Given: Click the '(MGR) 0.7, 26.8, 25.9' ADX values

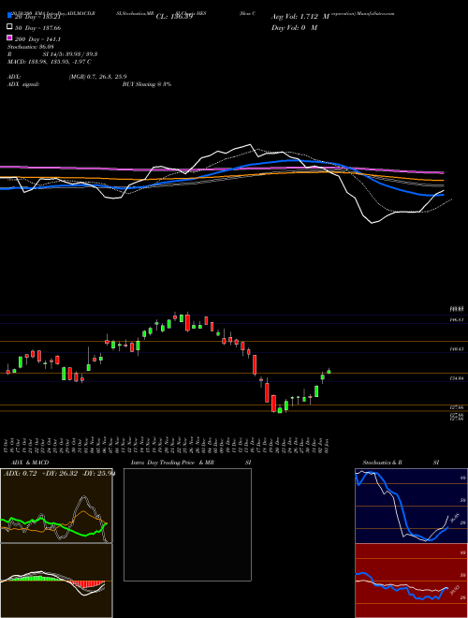Looking at the screenshot, I should click(97, 77).
